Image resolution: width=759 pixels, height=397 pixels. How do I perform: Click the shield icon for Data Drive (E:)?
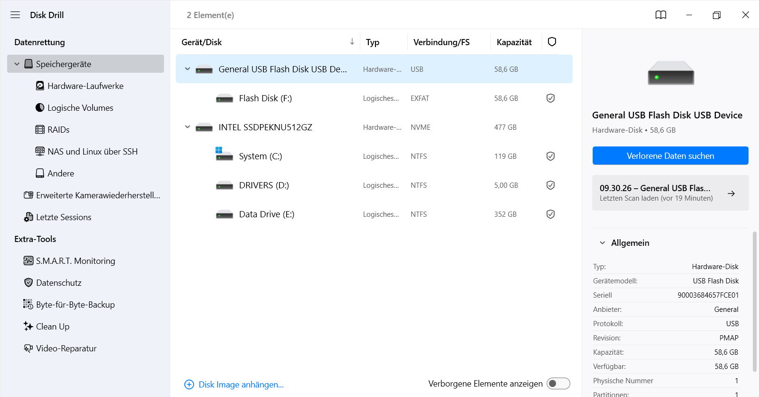[x=550, y=214]
